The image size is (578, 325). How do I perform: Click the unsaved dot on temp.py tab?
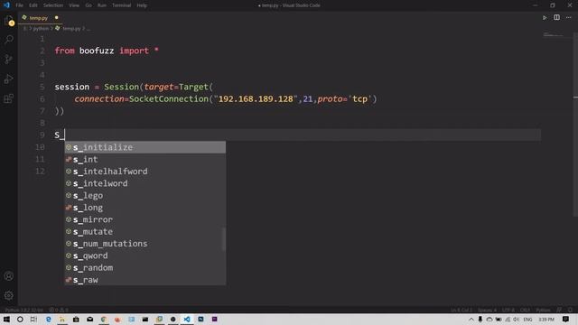tap(56, 17)
